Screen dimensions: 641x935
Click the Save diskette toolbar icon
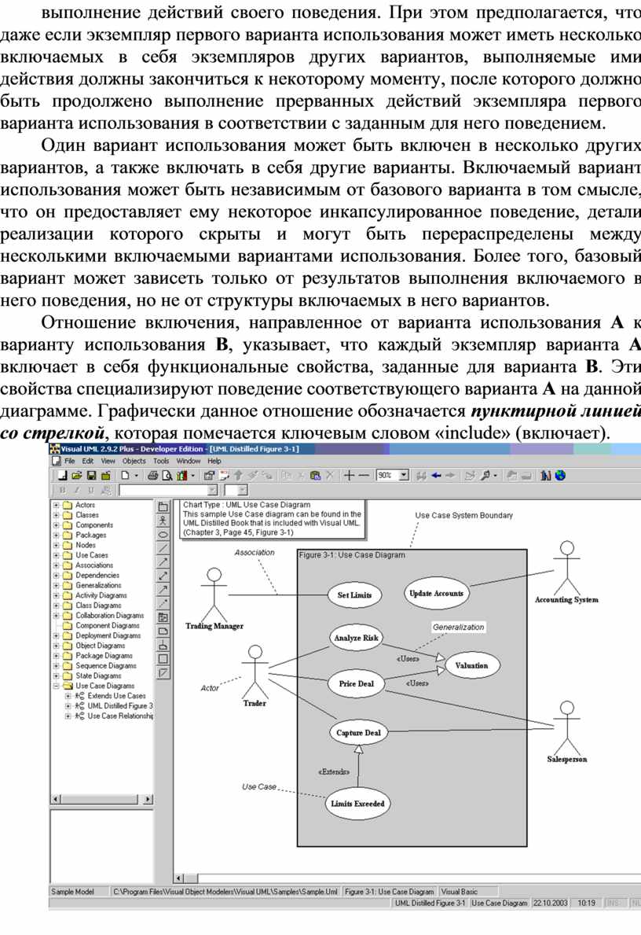pyautogui.click(x=92, y=475)
